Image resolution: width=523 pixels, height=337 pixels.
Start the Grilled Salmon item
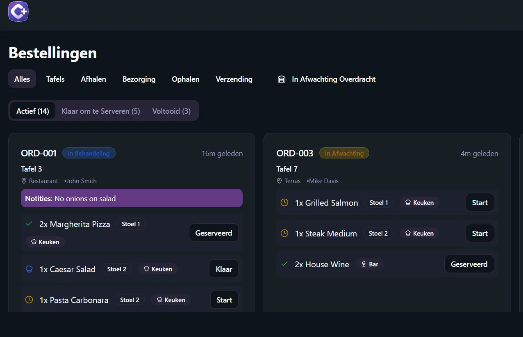480,202
